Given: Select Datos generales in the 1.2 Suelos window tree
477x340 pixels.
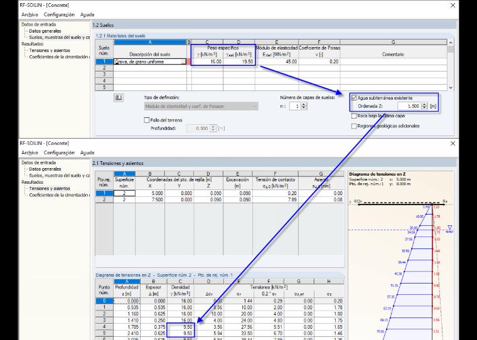Looking at the screenshot, I should pos(45,31).
